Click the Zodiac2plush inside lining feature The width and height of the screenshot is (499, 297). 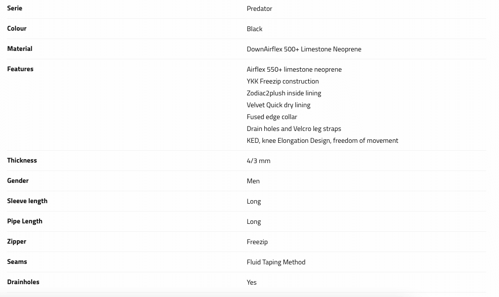point(284,93)
